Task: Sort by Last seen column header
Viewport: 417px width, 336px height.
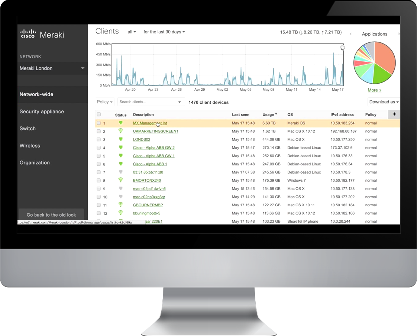Action: pyautogui.click(x=240, y=114)
